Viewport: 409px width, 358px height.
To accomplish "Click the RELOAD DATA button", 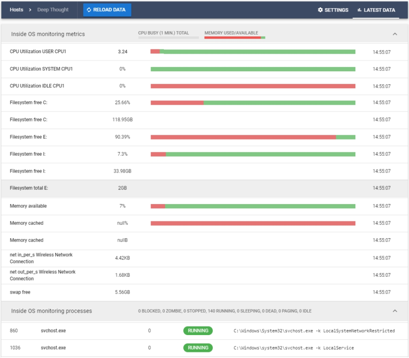I will [107, 10].
